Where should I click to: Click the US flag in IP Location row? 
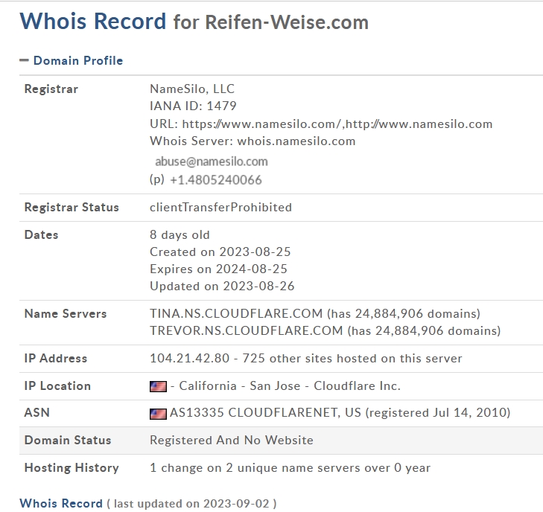158,386
